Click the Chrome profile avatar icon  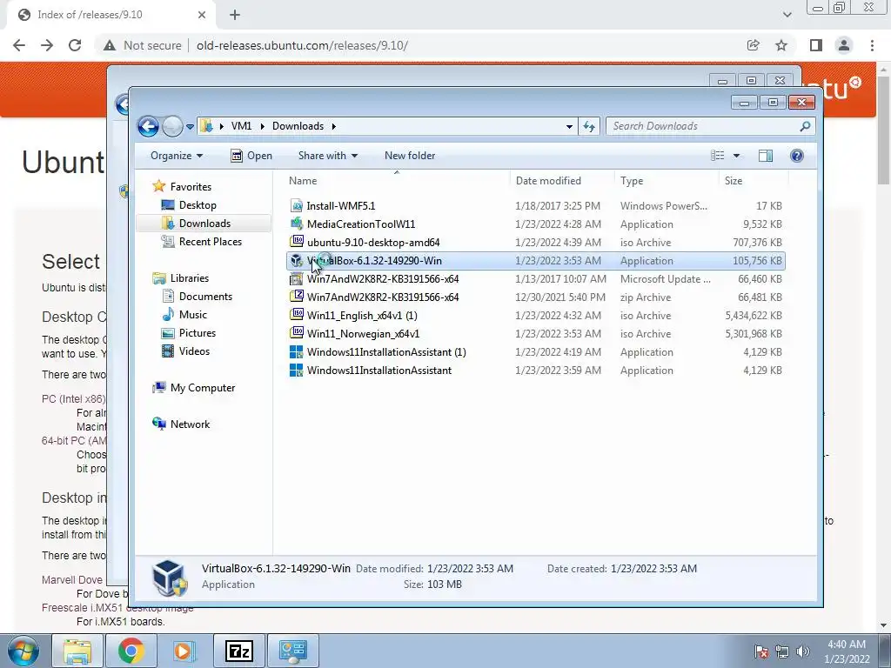coord(844,45)
